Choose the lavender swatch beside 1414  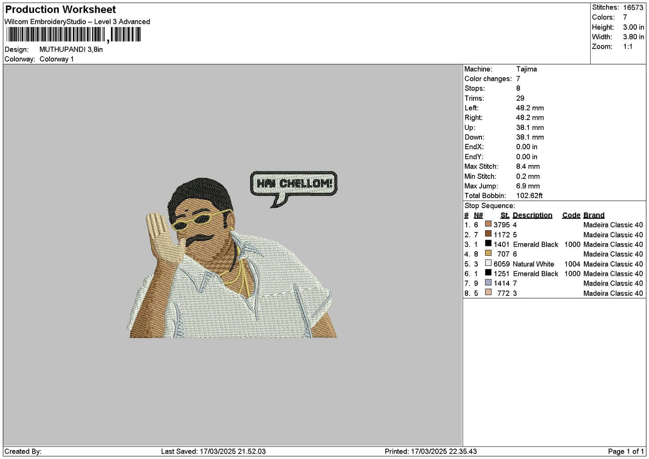(488, 282)
